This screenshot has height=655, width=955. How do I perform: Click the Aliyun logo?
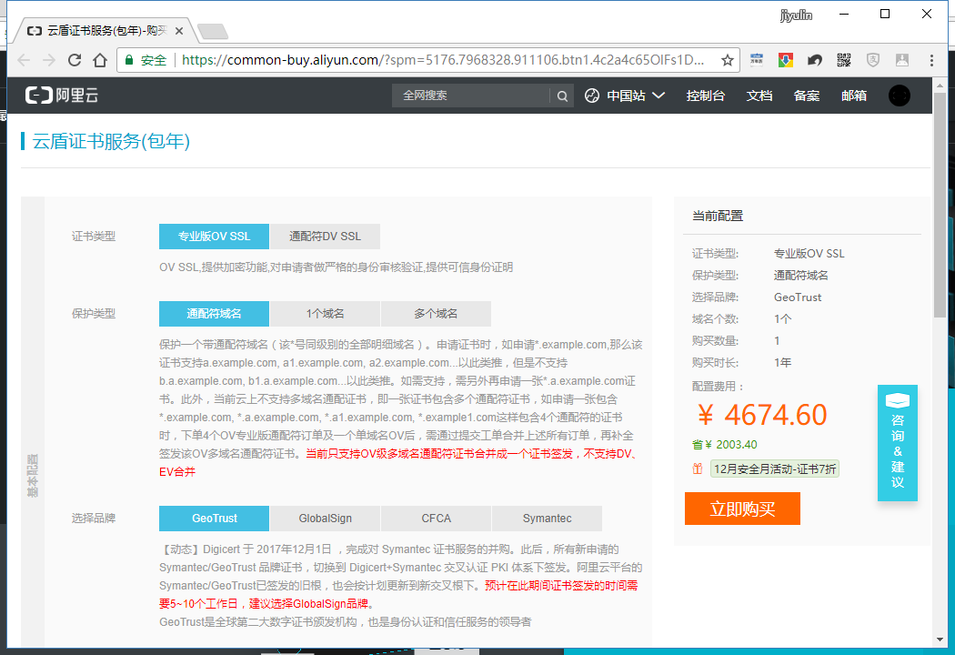point(62,95)
